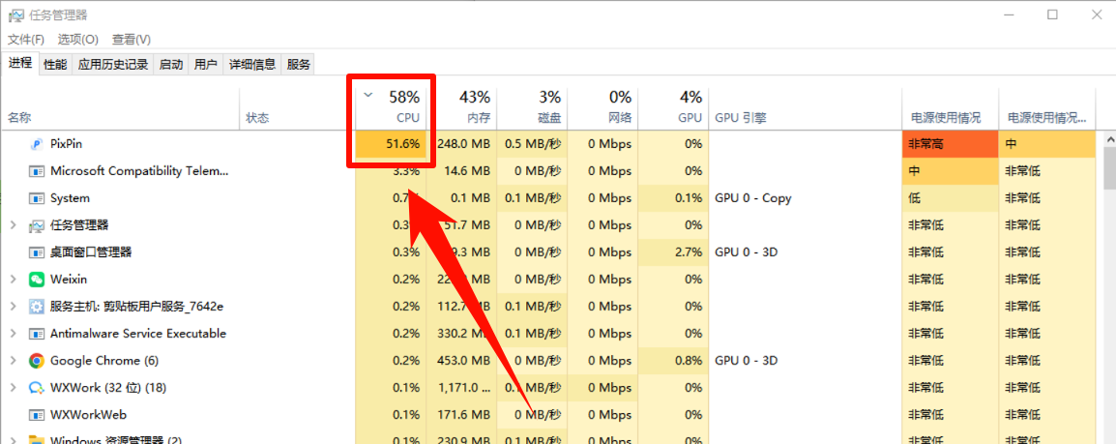Maximize the Task Manager window
The height and width of the screenshot is (444, 1116).
coord(1052,15)
